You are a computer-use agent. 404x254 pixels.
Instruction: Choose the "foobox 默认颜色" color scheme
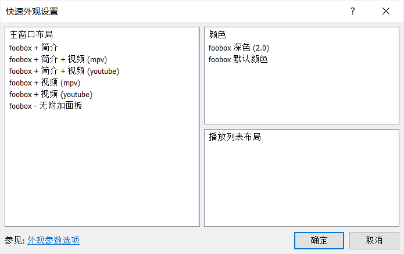point(238,59)
